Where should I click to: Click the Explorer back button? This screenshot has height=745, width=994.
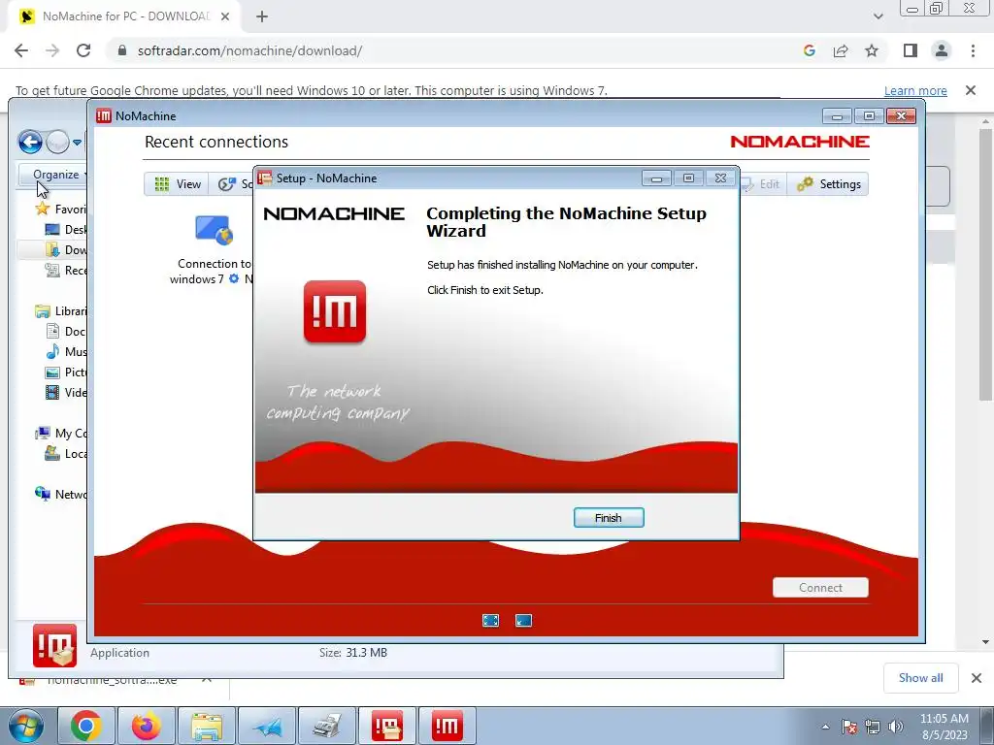click(30, 142)
